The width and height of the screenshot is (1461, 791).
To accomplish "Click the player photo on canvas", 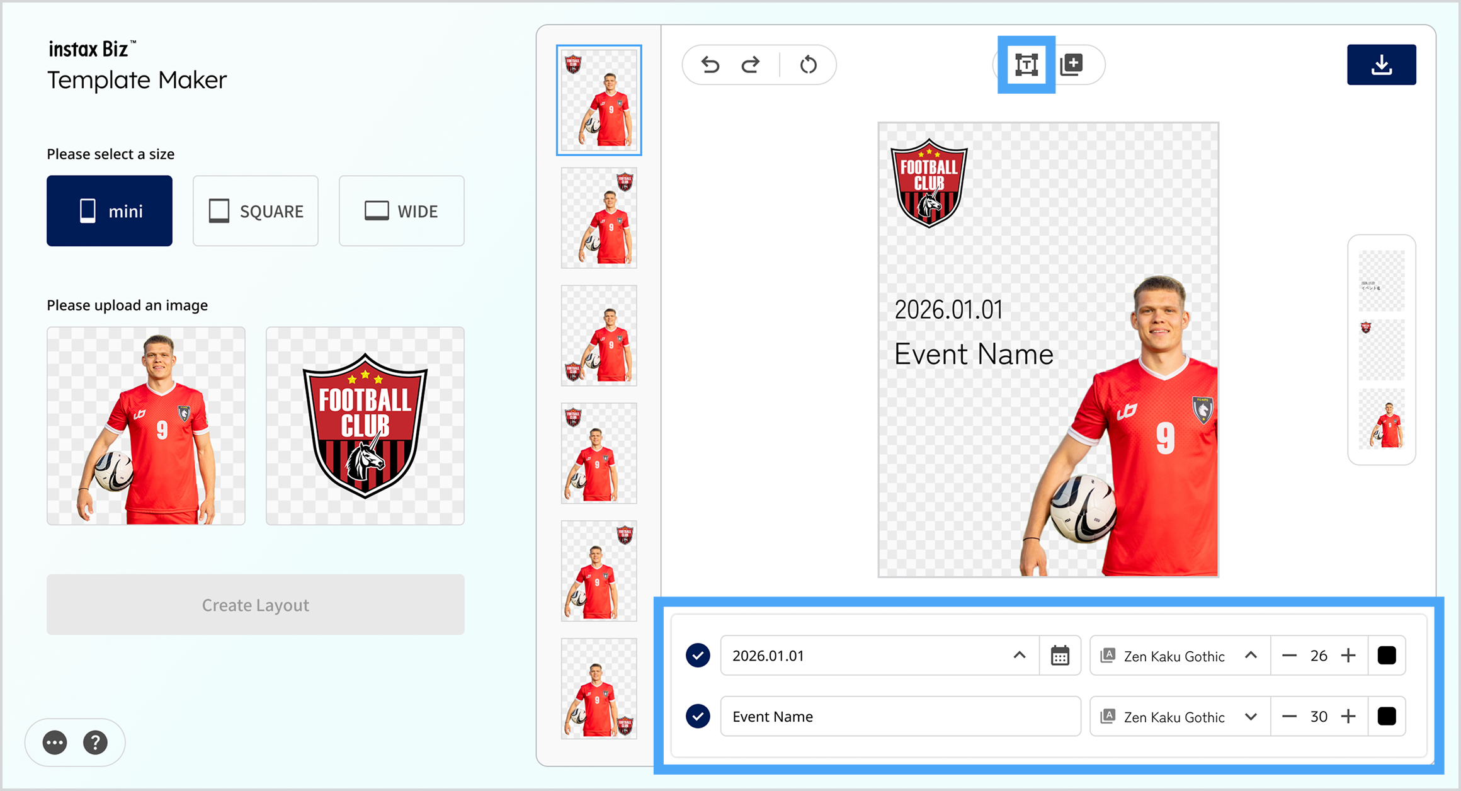I will [x=1119, y=426].
